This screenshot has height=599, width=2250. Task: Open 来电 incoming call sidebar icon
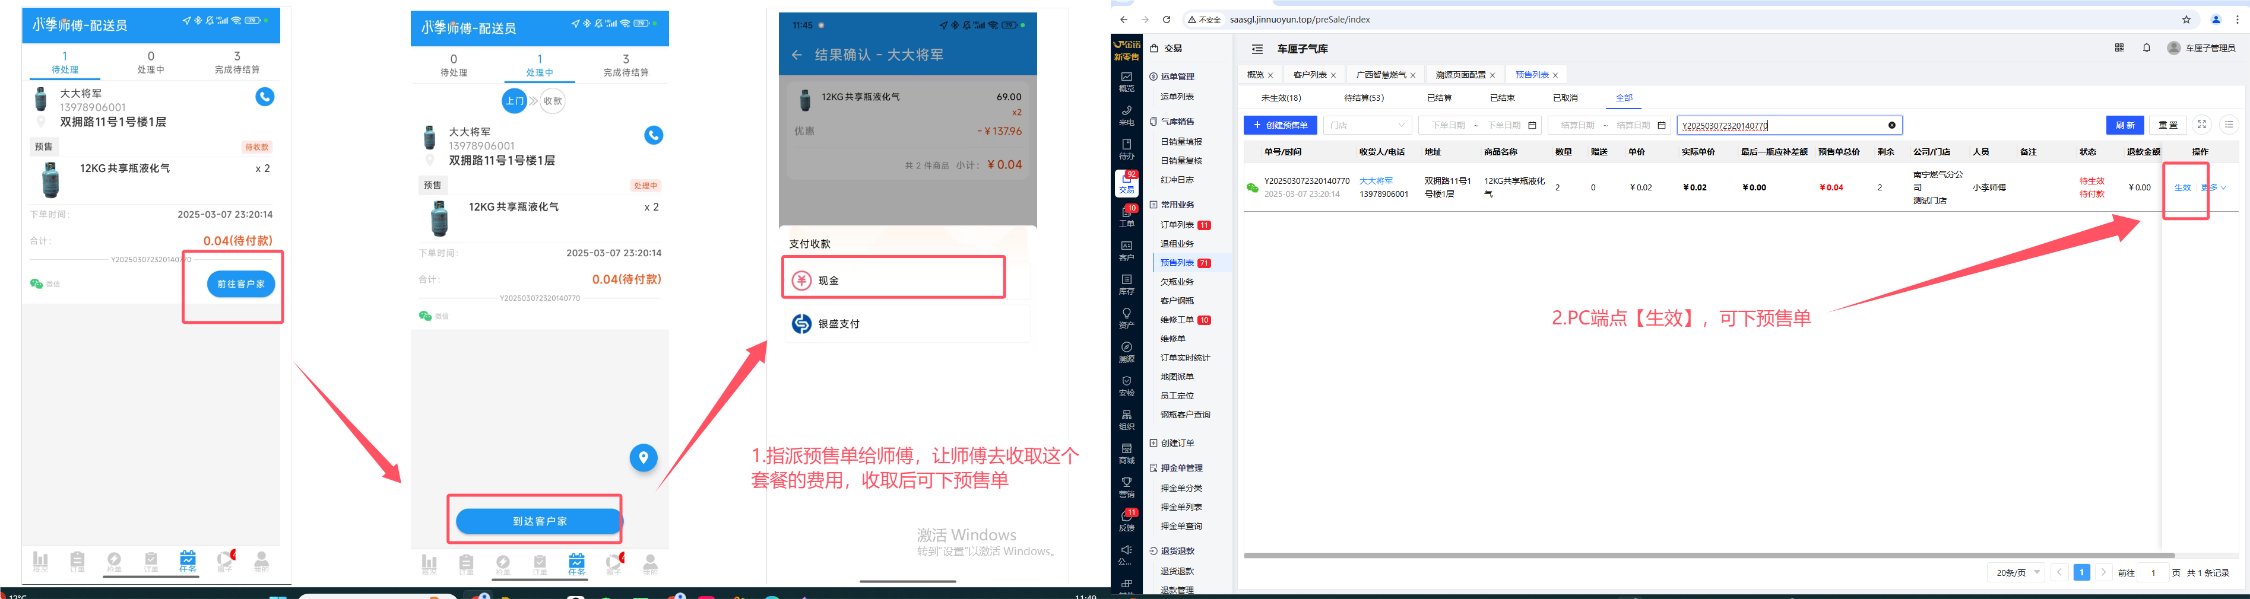[x=1127, y=115]
